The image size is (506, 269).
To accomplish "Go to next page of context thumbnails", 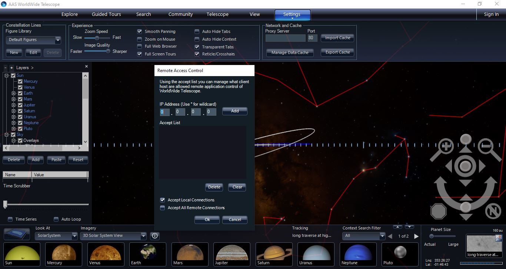I will coord(416,236).
